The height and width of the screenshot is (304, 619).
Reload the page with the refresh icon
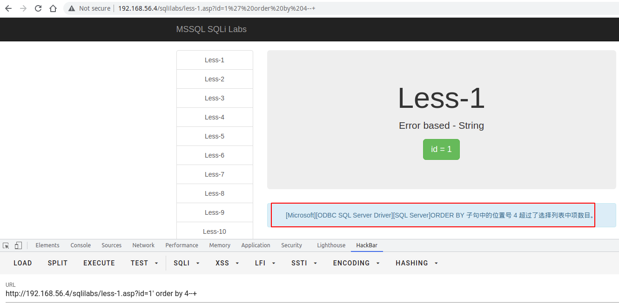38,8
